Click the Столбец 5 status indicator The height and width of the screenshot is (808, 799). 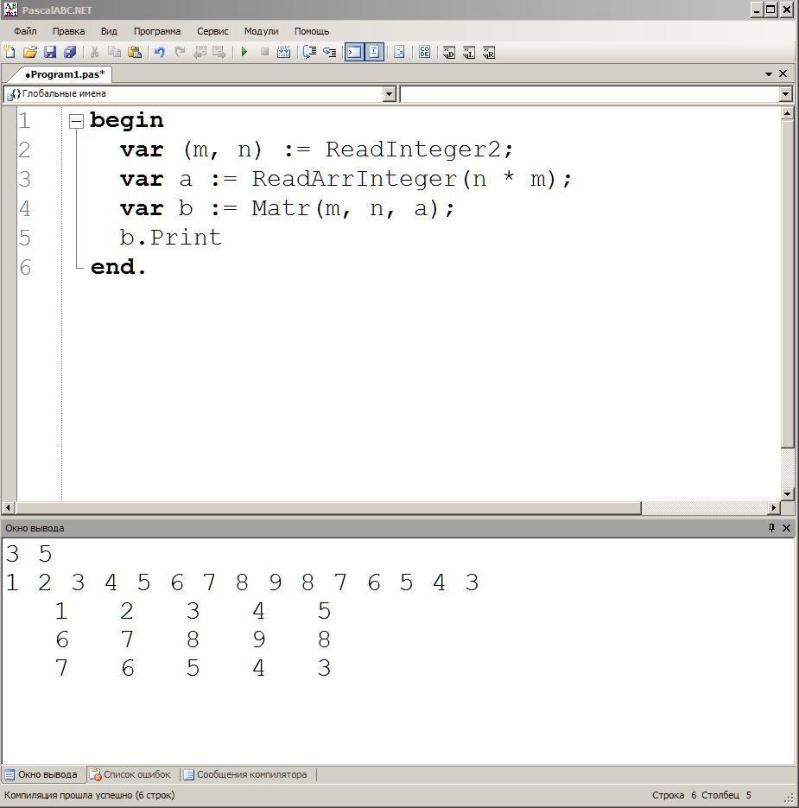coord(726,794)
